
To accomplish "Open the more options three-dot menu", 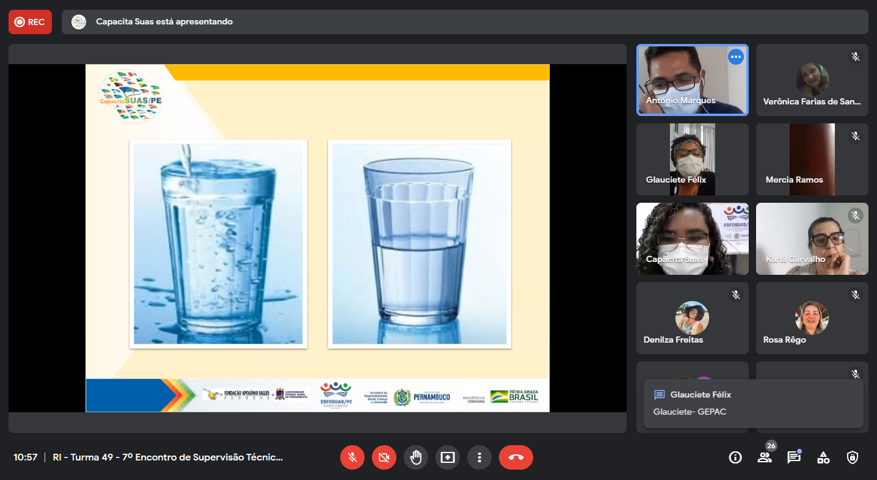I will point(479,457).
